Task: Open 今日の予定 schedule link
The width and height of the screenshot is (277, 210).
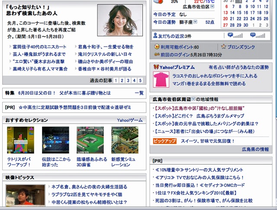Action: (x=164, y=14)
